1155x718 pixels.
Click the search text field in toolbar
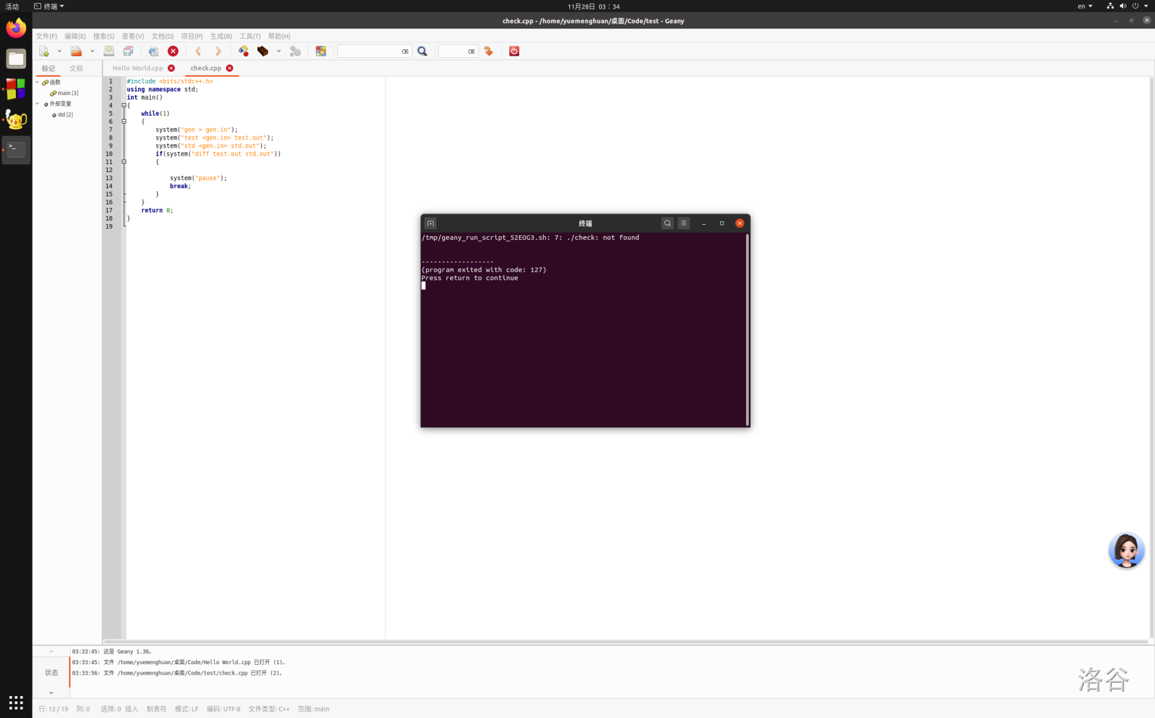tap(369, 51)
